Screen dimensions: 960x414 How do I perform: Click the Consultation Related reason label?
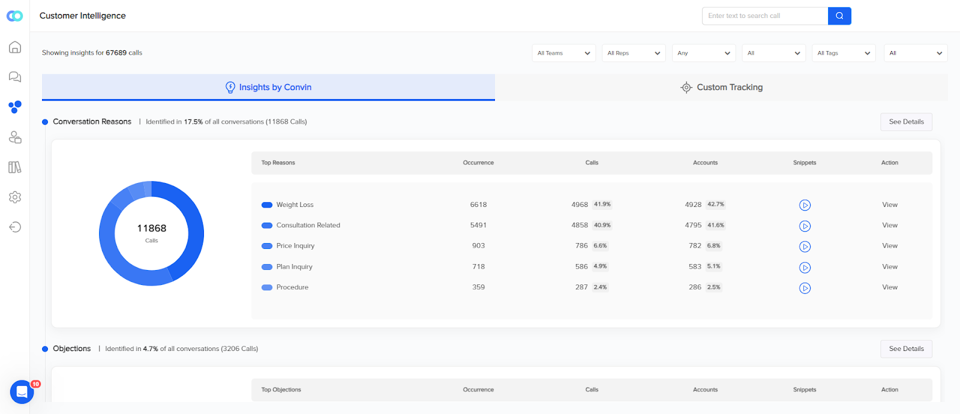point(308,225)
